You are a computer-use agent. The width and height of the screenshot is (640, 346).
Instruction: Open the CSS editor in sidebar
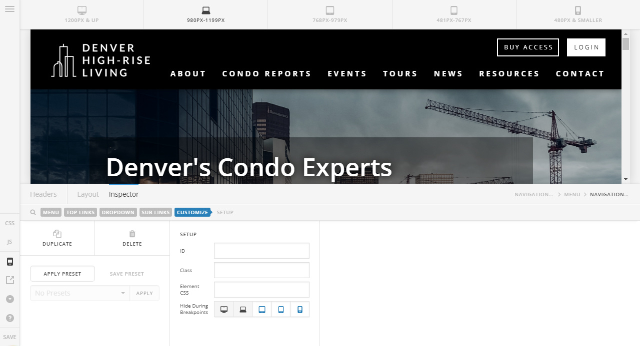[x=9, y=223]
